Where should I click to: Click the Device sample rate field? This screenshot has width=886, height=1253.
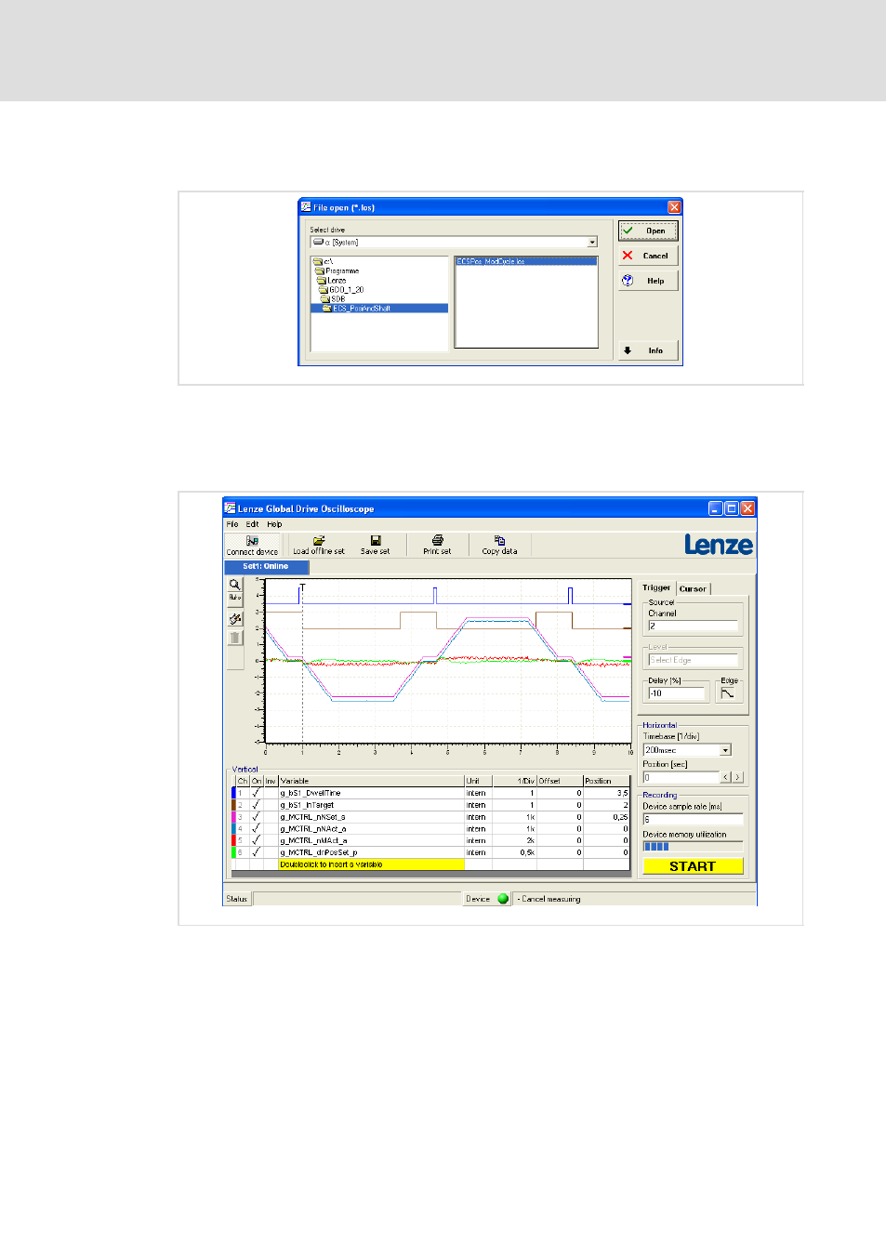point(693,819)
